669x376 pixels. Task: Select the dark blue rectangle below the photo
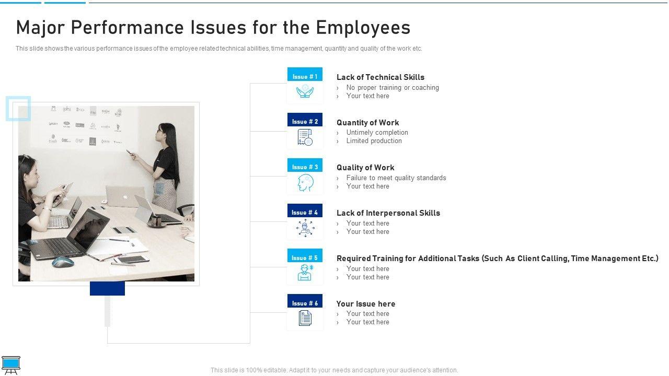coord(107,288)
